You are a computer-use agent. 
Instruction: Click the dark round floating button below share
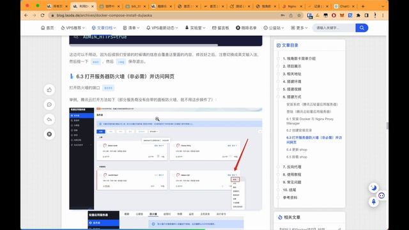(x=49, y=134)
